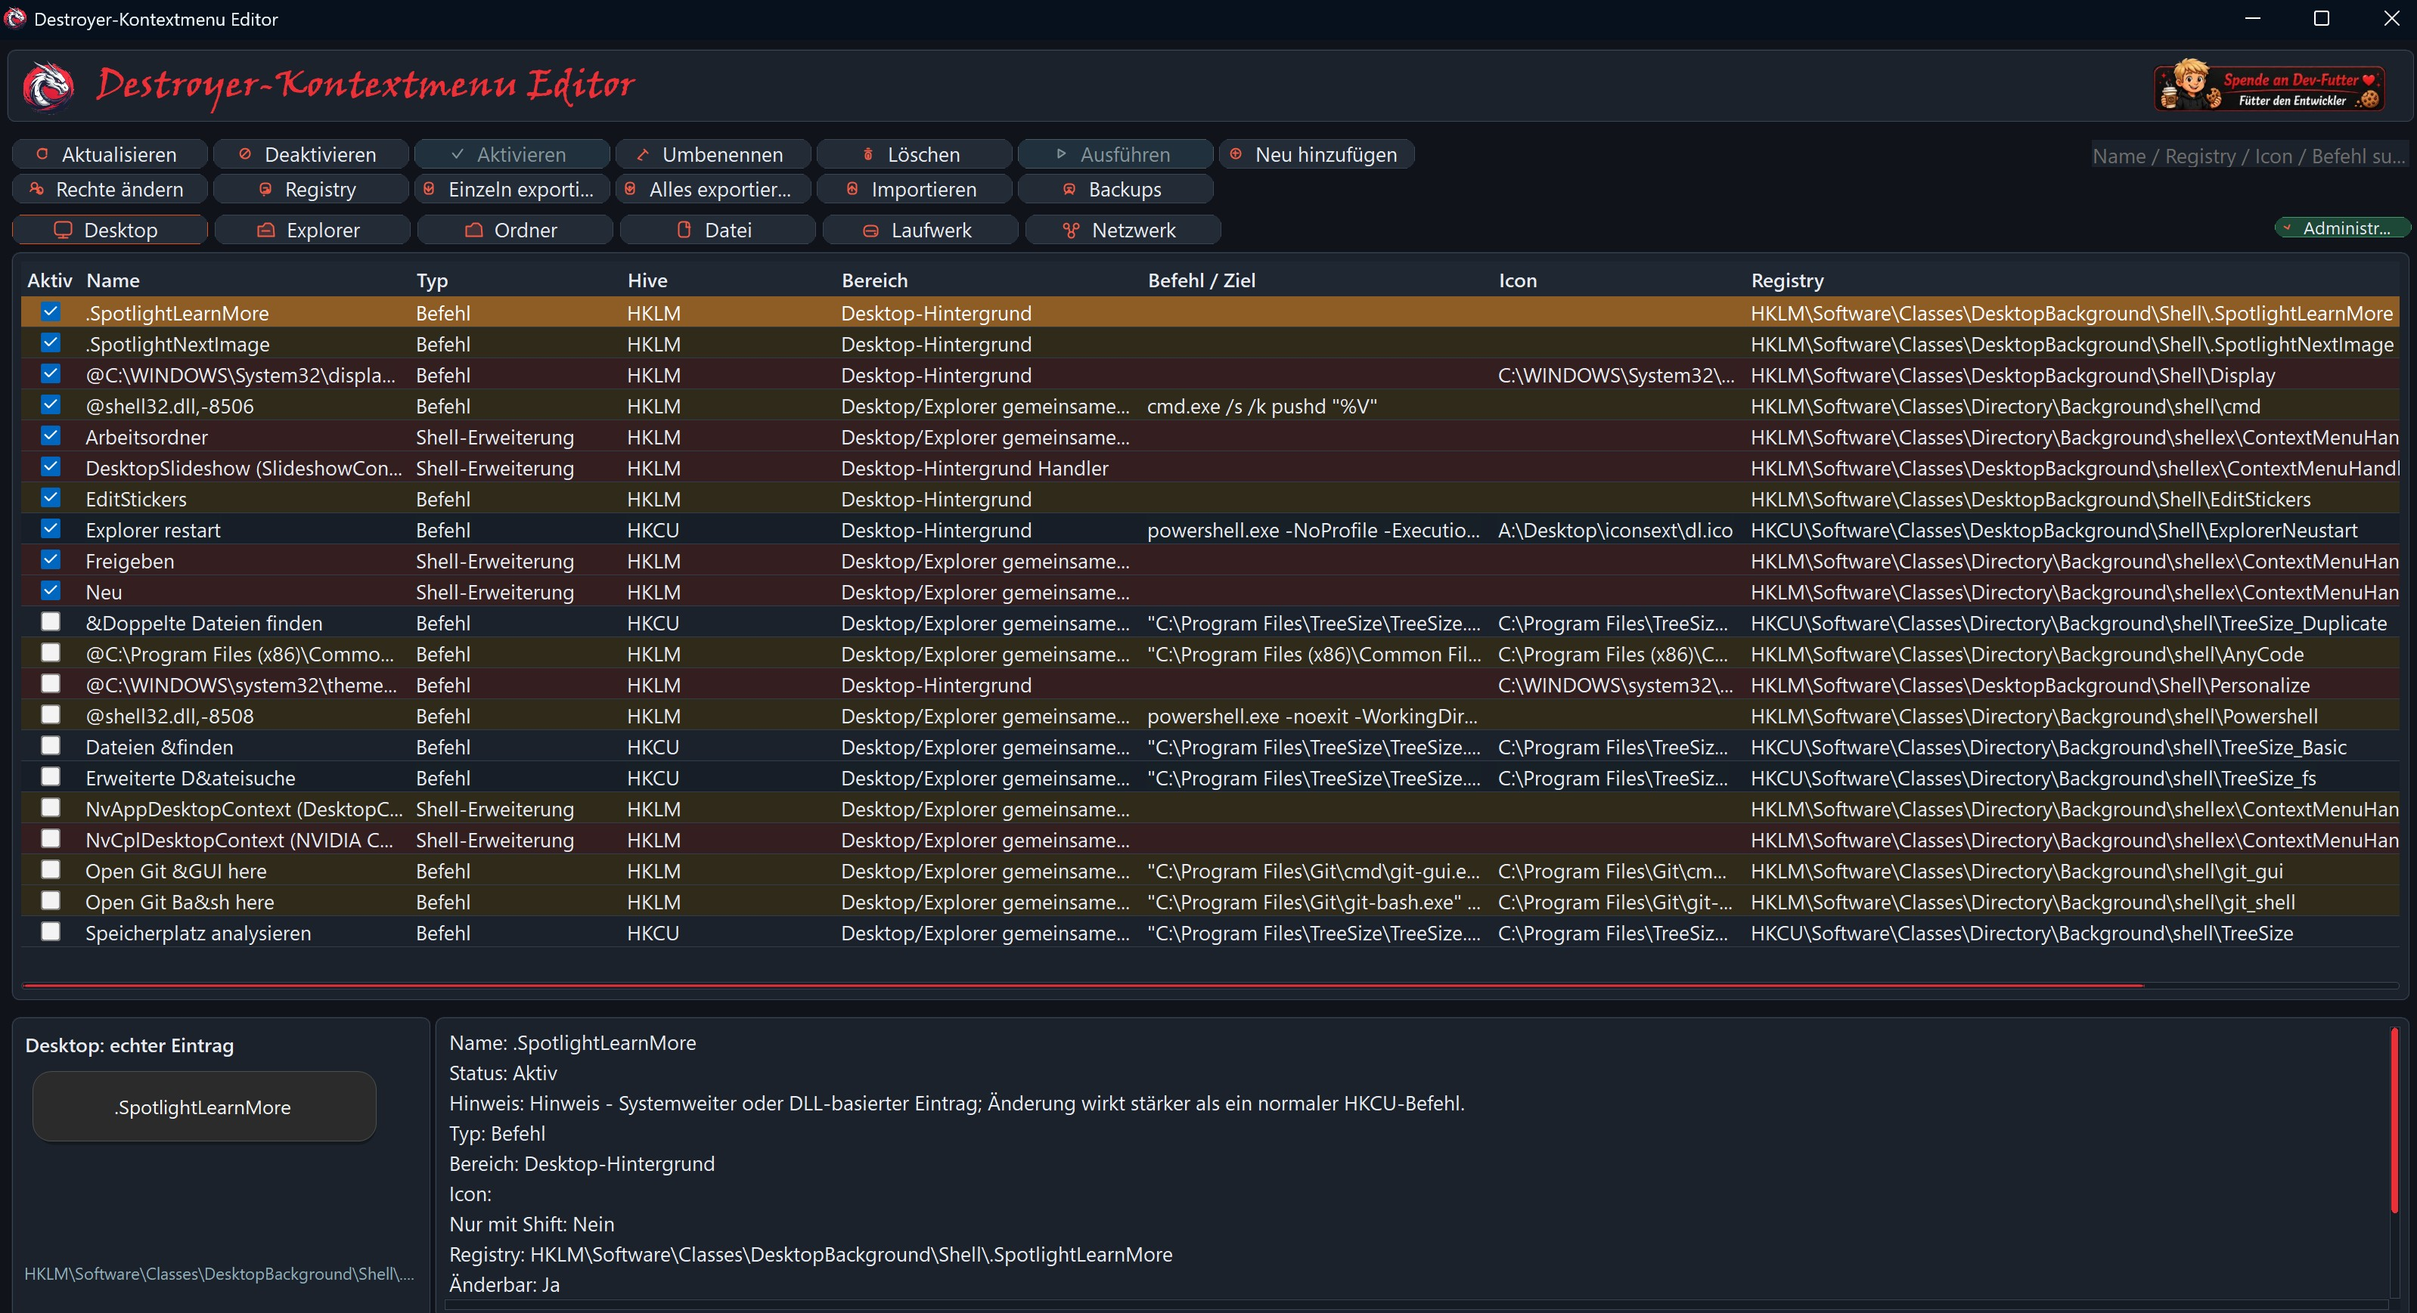The image size is (2417, 1313).
Task: Select the DesktopSlideshow (SlideshowCon... row
Action: (x=1210, y=468)
